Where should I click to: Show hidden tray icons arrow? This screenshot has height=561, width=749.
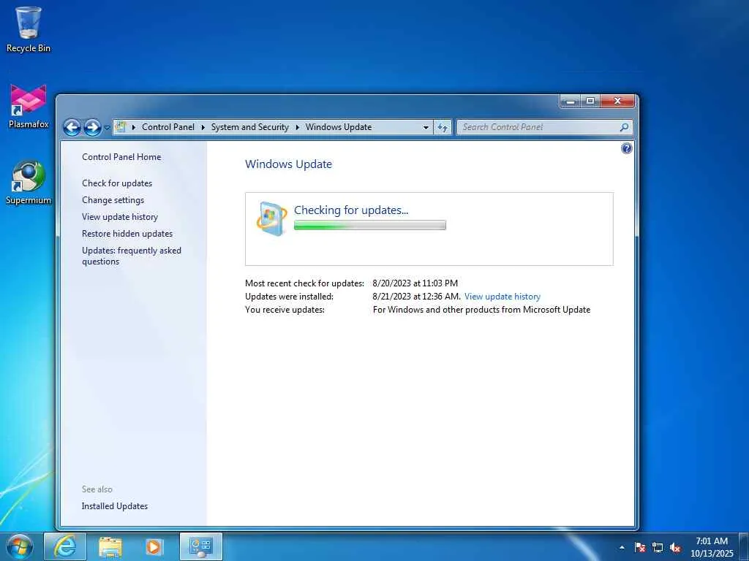[x=622, y=547]
